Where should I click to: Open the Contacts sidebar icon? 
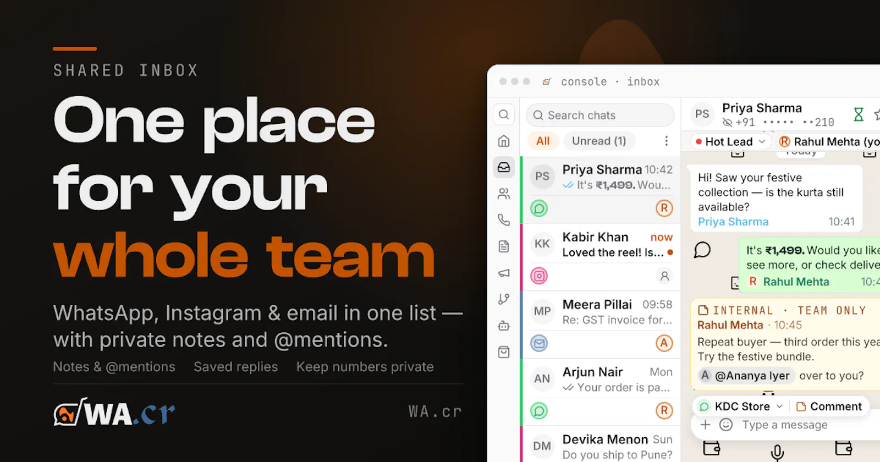(504, 194)
